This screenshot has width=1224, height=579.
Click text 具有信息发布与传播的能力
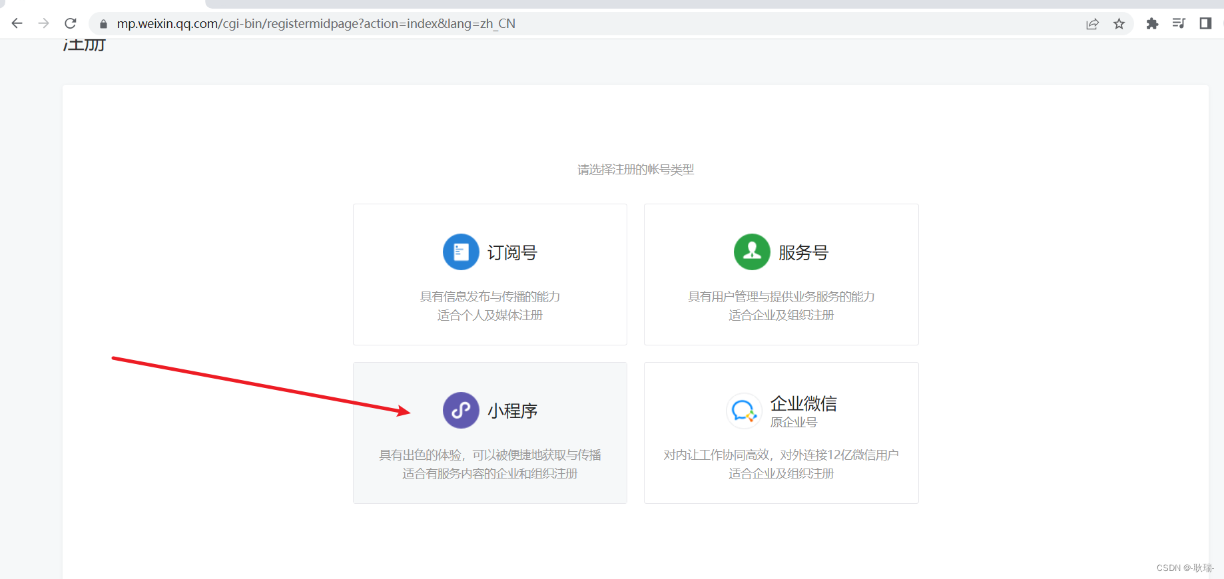pos(490,297)
